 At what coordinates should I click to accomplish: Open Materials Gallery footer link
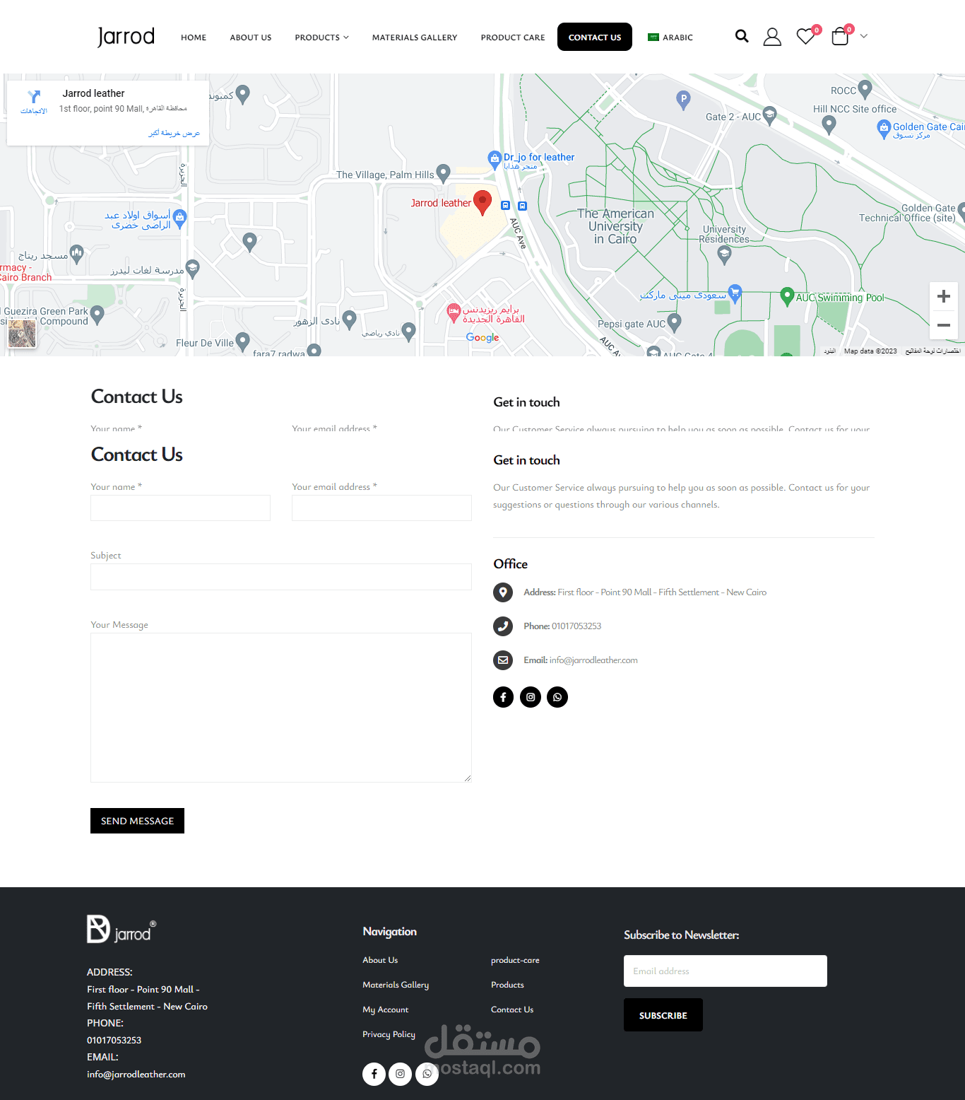[396, 985]
